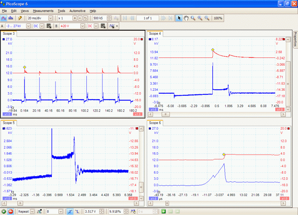
Task: Toggle rising edge trigger button
Action: coord(70,211)
